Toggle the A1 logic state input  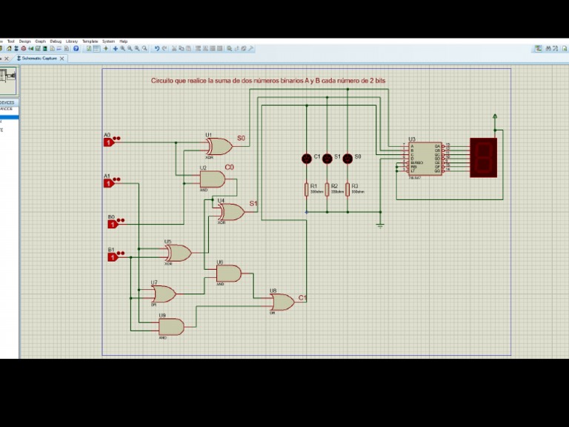click(x=108, y=183)
